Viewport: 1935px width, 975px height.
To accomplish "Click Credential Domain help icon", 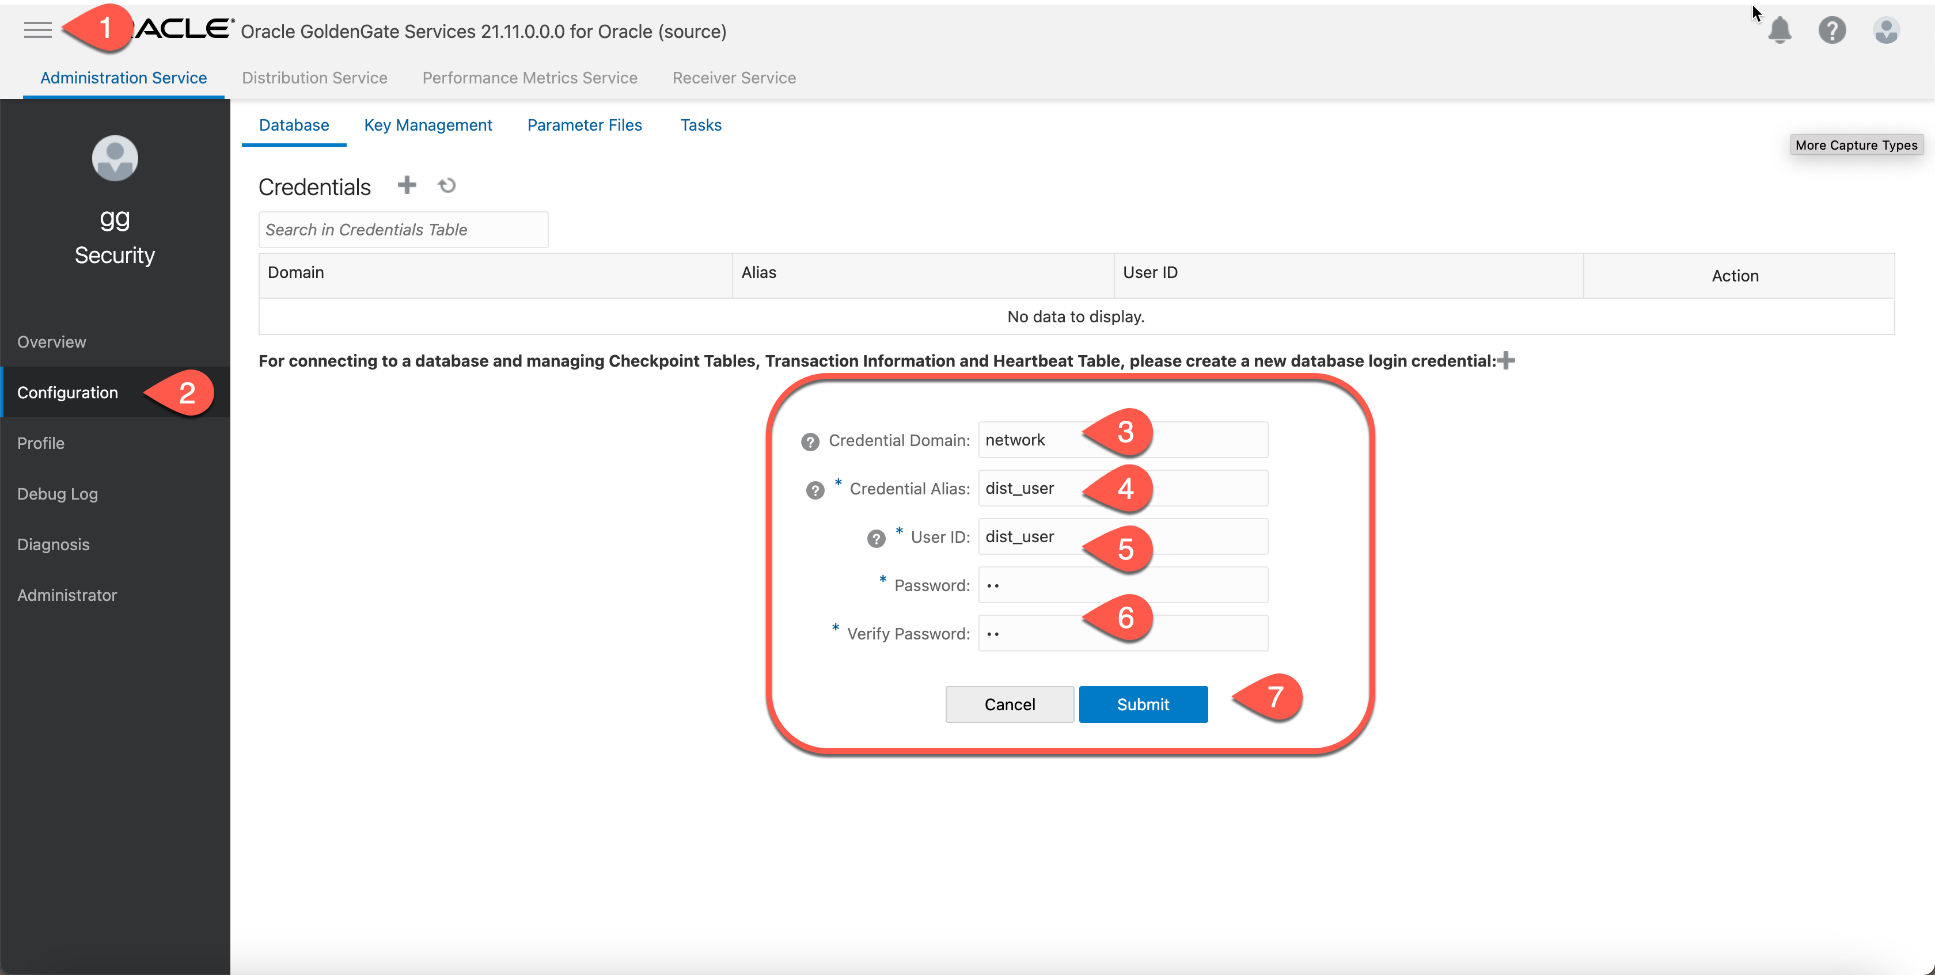I will 810,442.
